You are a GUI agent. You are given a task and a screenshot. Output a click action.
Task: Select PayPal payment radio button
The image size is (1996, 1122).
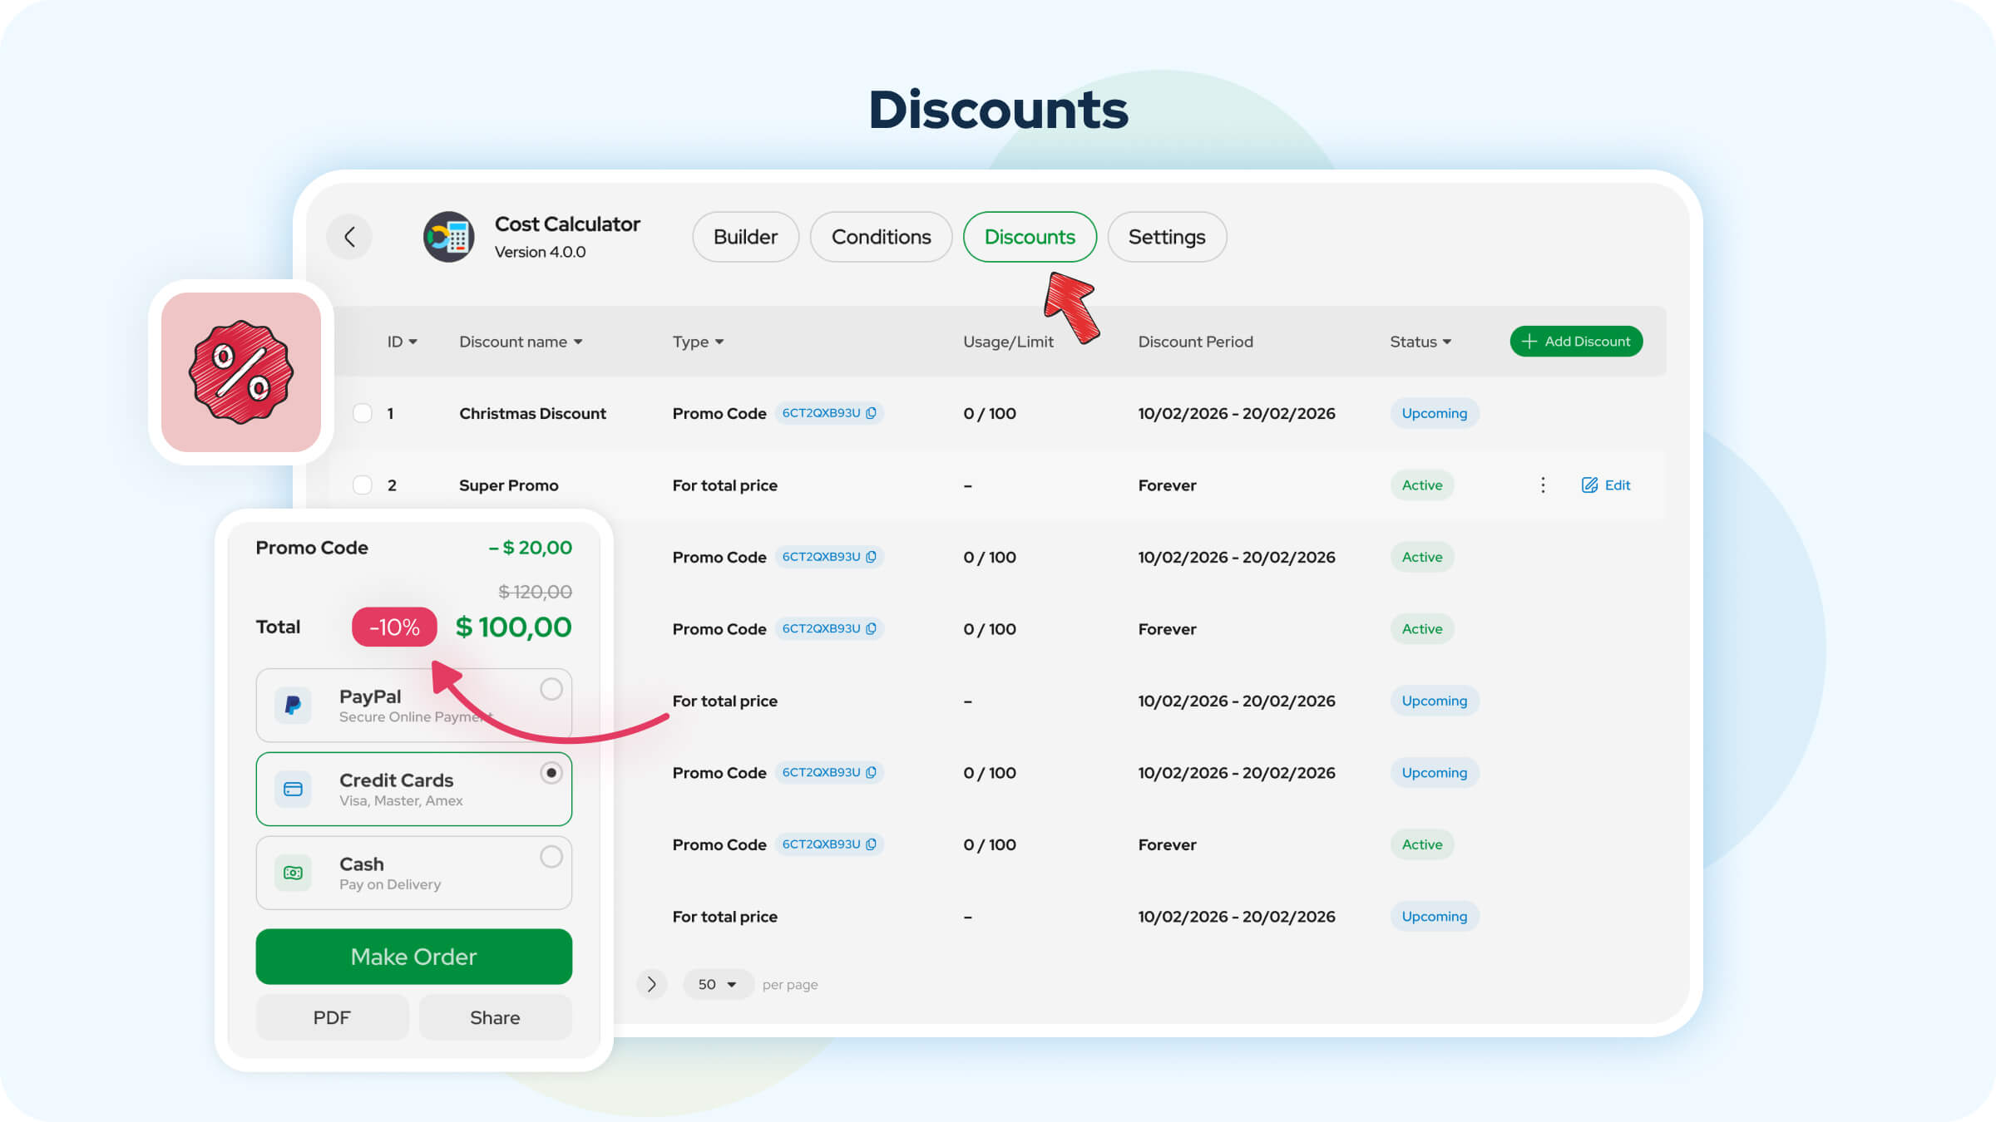[x=551, y=689]
